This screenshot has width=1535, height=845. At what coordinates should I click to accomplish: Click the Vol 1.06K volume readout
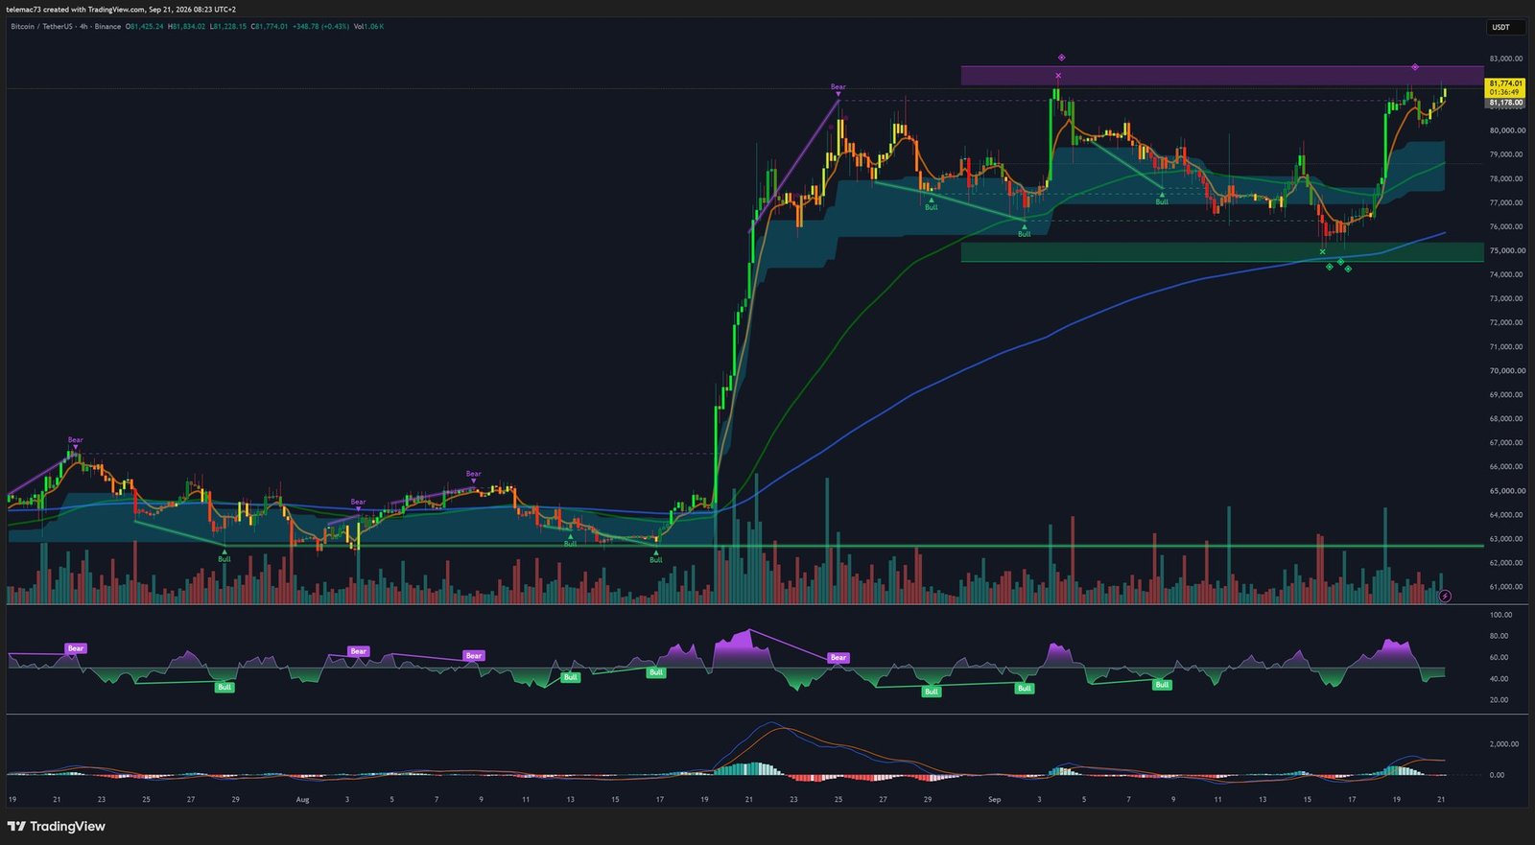(368, 26)
